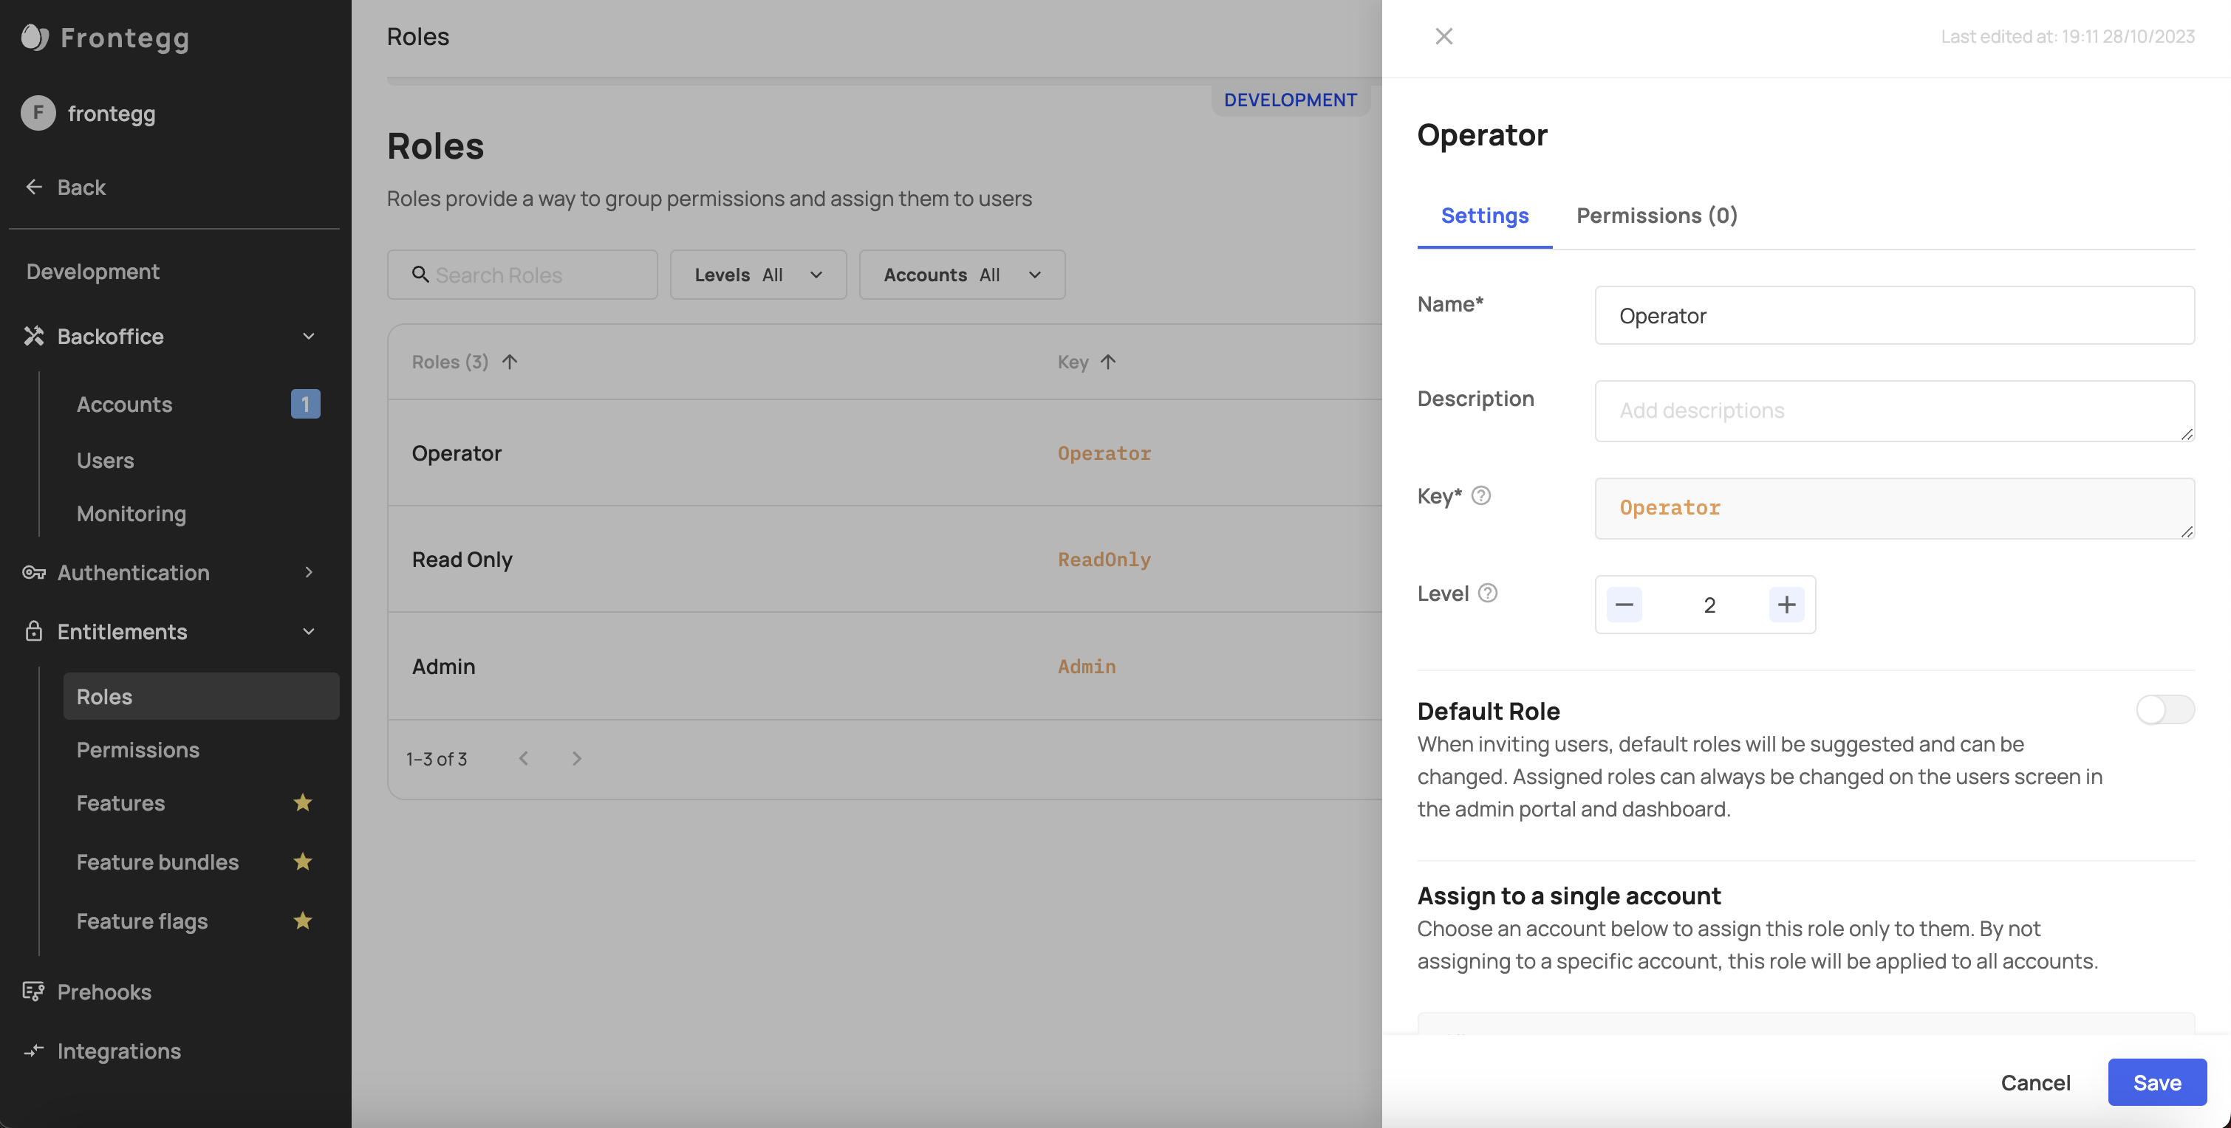Click the search magnifier in Search Roles
Screen dimensions: 2231x1128
[x=420, y=275]
